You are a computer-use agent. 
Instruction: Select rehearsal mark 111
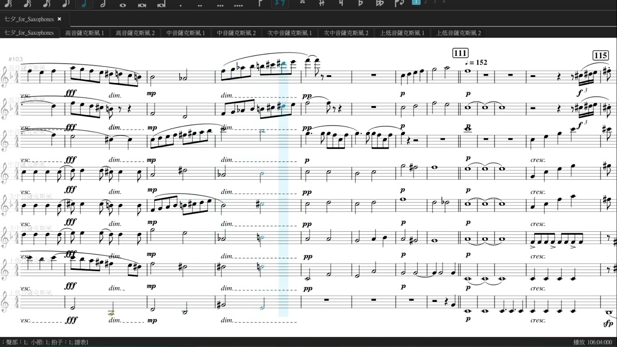coord(461,53)
